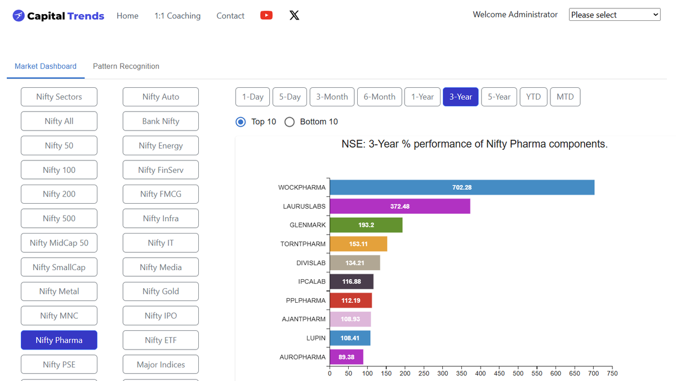Select Nifty FMCG button
676x381 pixels.
click(x=161, y=194)
